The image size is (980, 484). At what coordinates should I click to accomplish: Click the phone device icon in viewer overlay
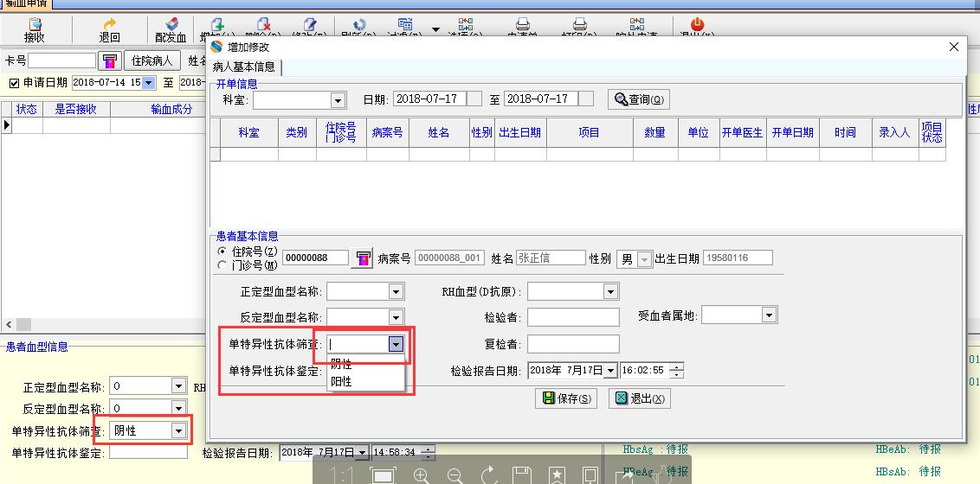[590, 476]
